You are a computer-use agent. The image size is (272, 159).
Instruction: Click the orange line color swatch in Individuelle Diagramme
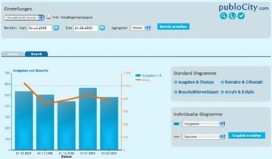[x=176, y=137]
